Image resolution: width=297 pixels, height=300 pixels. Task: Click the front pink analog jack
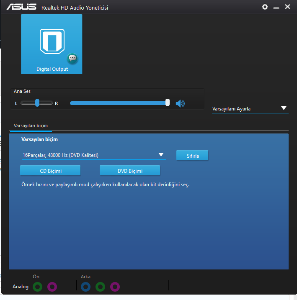(x=52, y=287)
